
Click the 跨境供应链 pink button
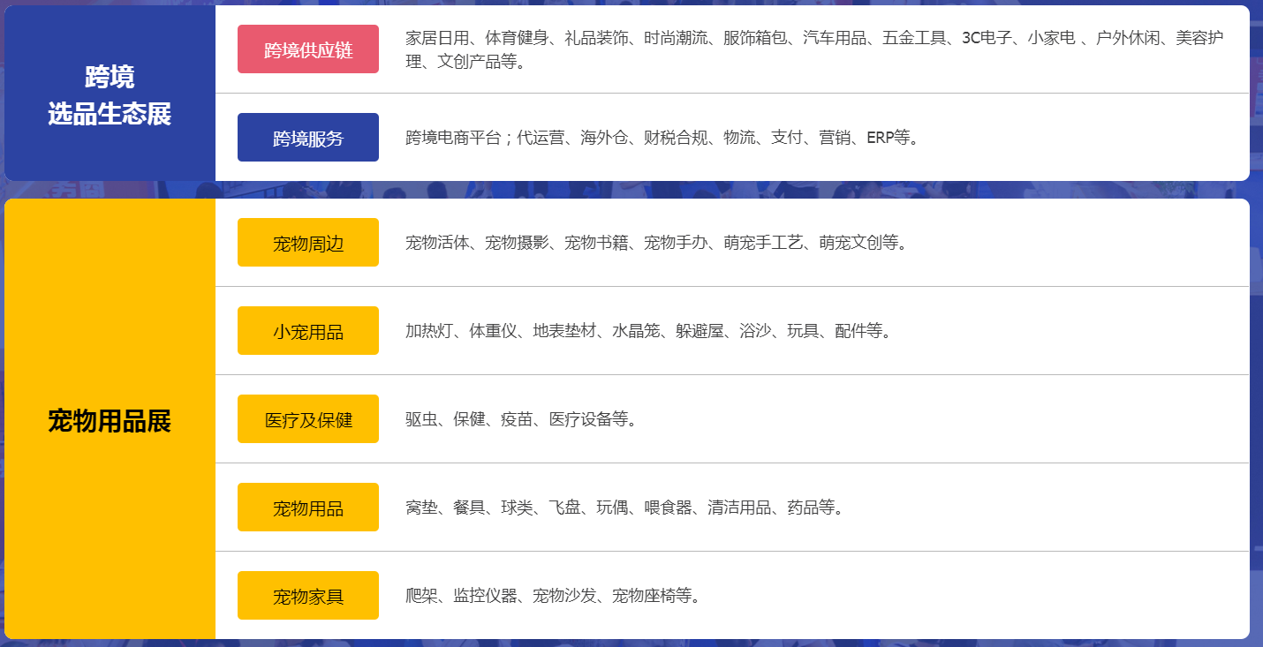click(308, 49)
